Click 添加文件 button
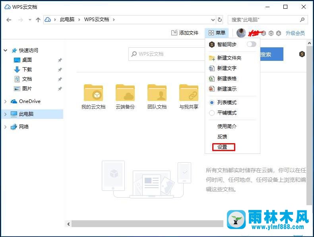Screen dimensions: 314x237 185,33
